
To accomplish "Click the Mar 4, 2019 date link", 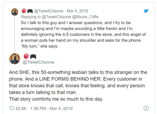I will coord(77,11).
